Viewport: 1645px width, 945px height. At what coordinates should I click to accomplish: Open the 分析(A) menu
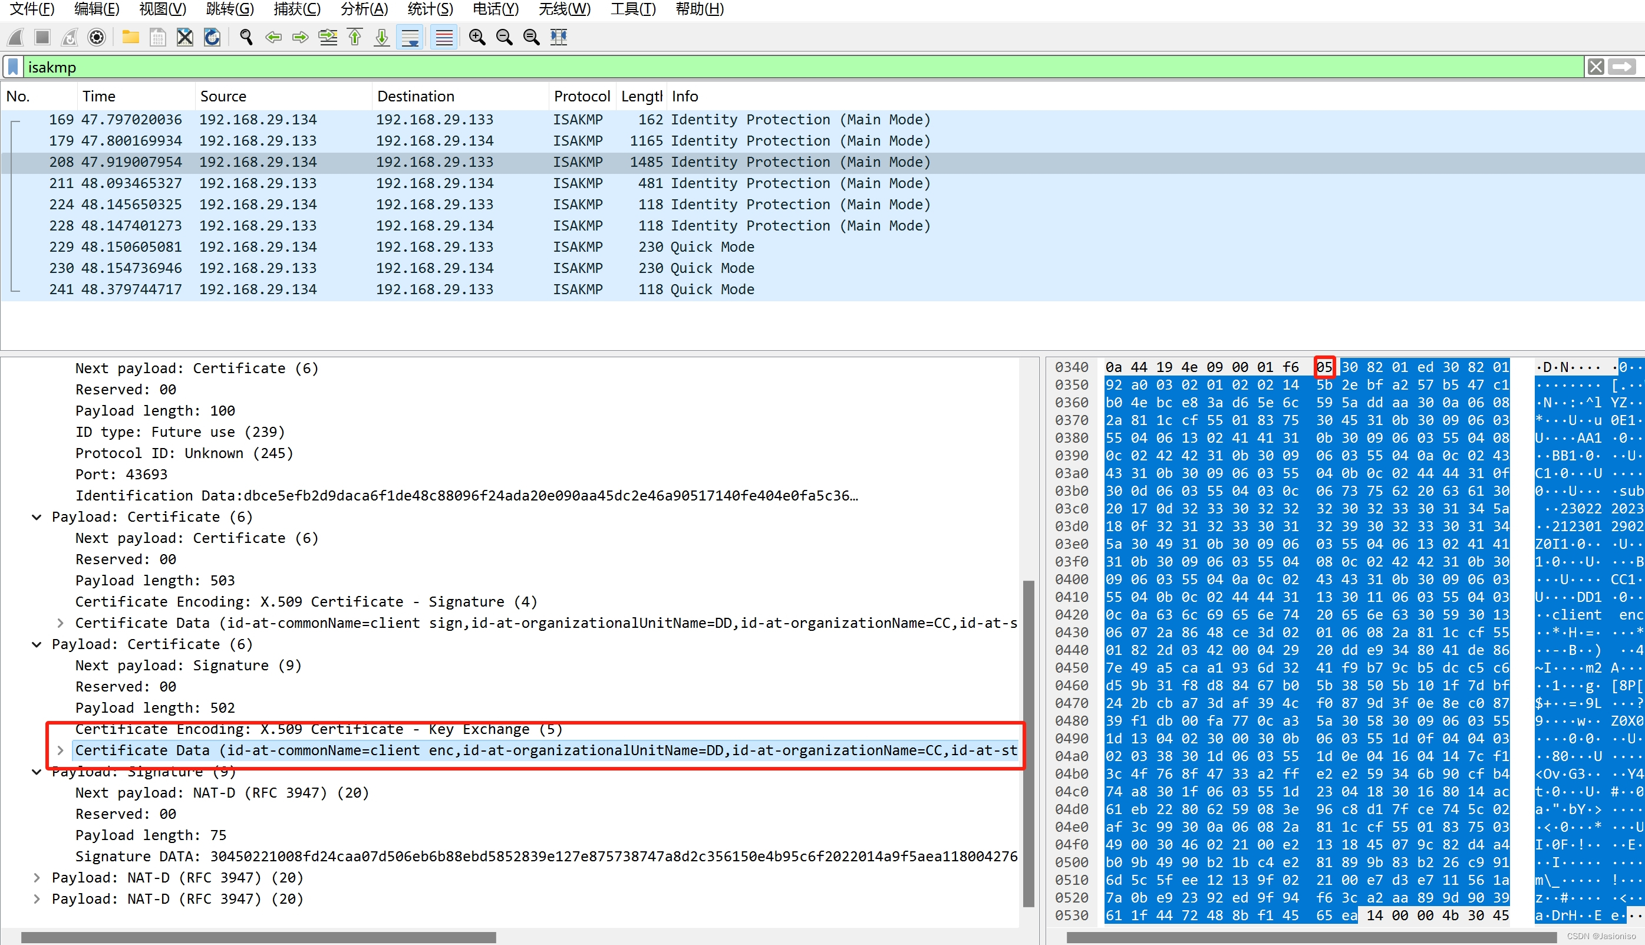tap(364, 9)
